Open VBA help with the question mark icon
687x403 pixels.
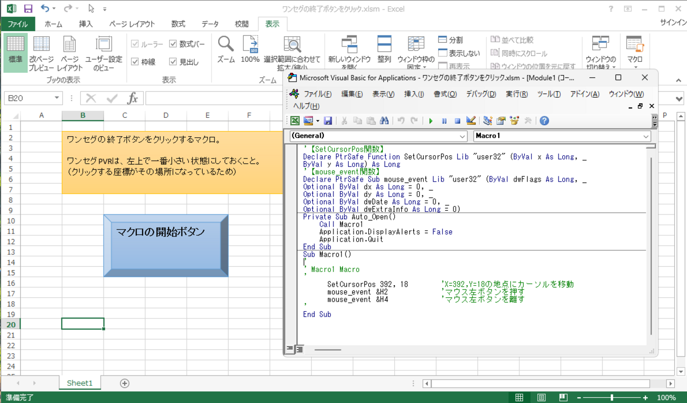[544, 121]
